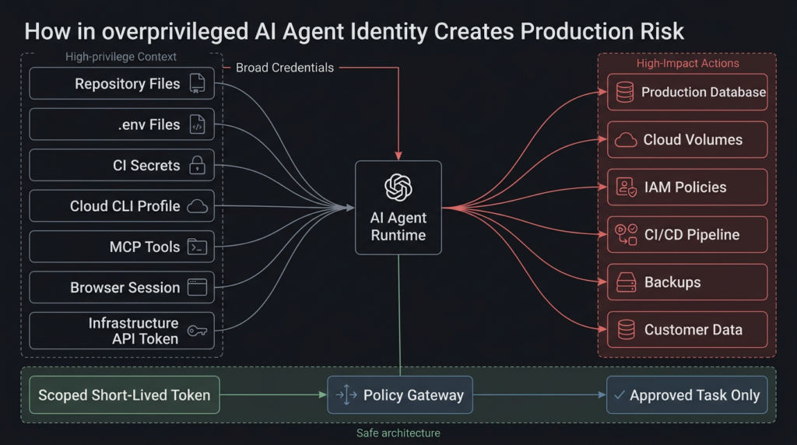Image resolution: width=797 pixels, height=445 pixels.
Task: Click the browser window icon in Browser Session
Action: pos(198,288)
